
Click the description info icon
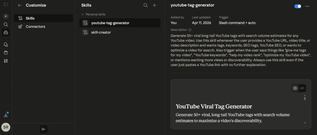[x=190, y=30]
